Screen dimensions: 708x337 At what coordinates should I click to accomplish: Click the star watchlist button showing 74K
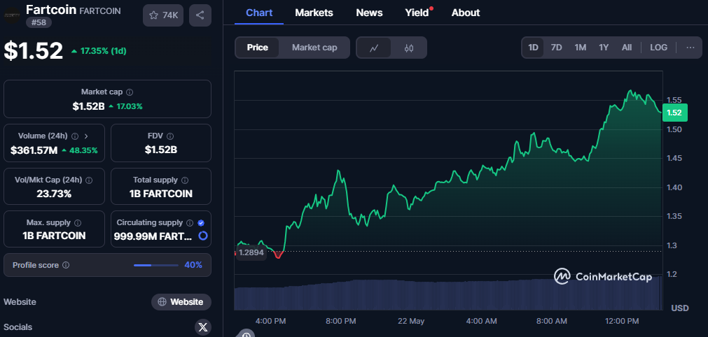coord(163,15)
